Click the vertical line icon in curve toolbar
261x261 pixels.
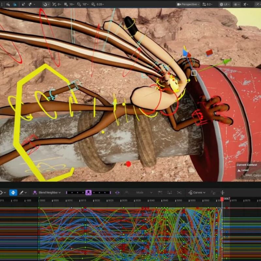[223, 192]
